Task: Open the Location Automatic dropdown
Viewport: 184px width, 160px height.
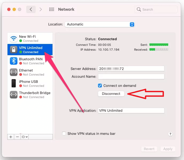Action: 100,24
